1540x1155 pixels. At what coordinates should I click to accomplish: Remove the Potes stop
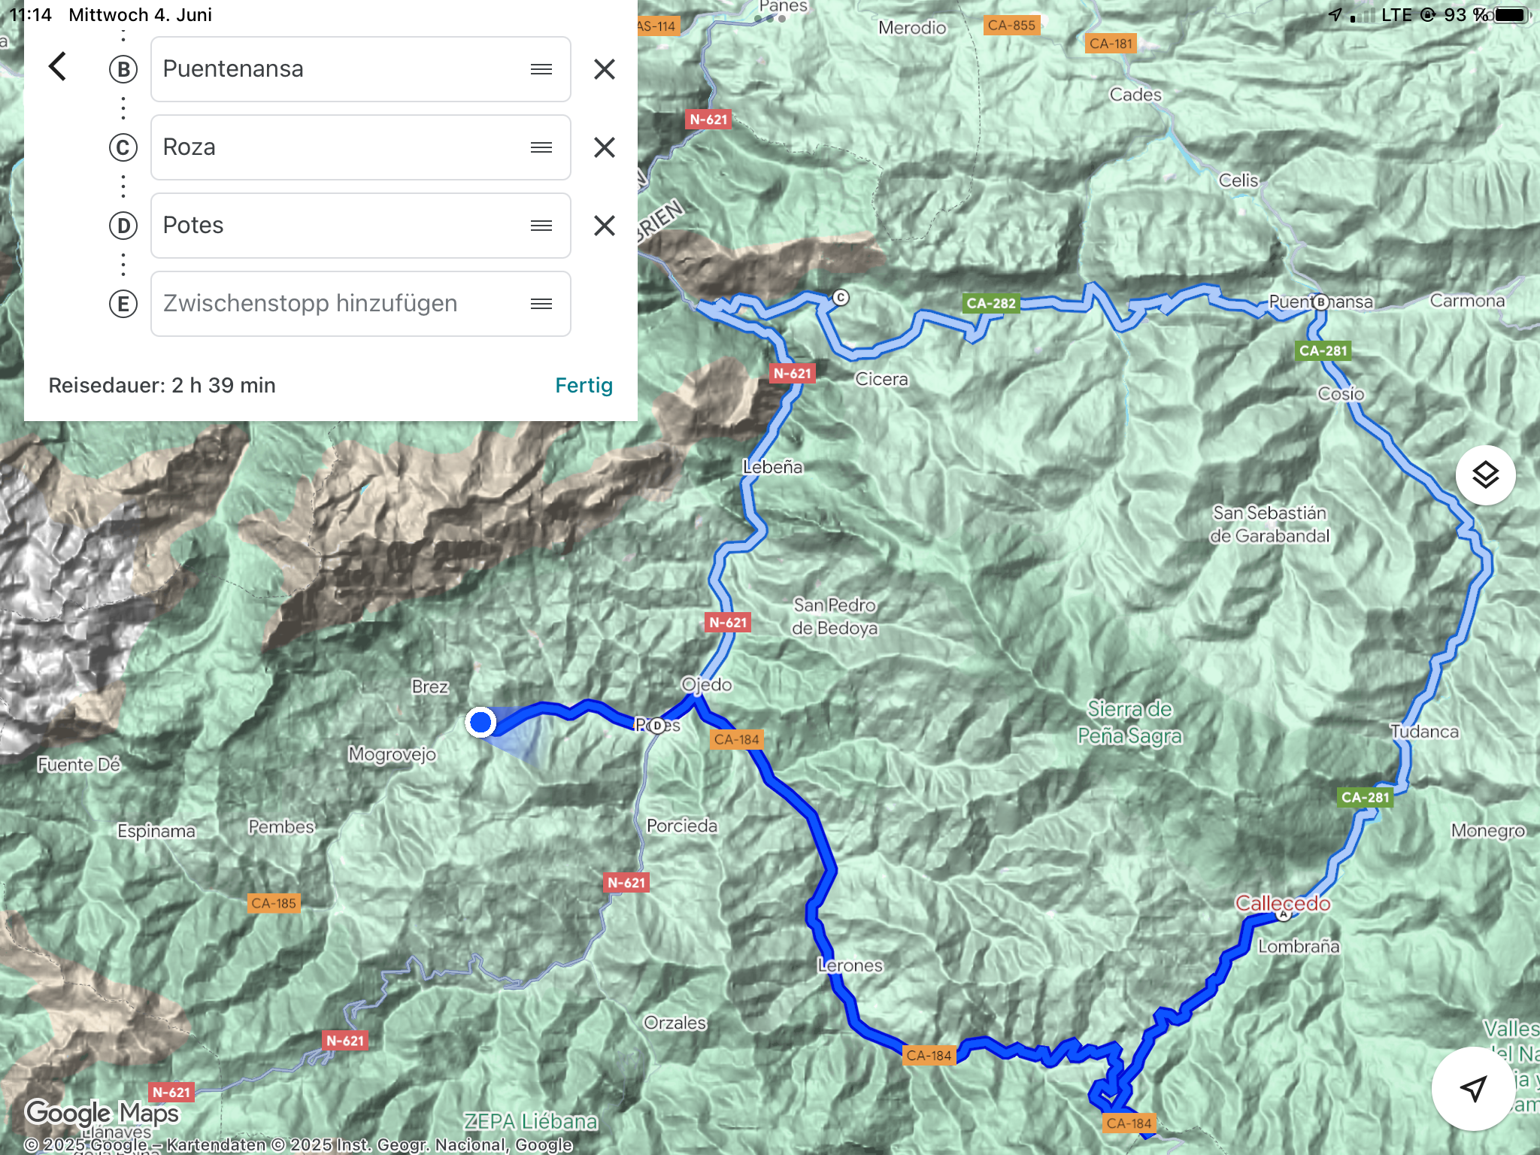(x=604, y=226)
